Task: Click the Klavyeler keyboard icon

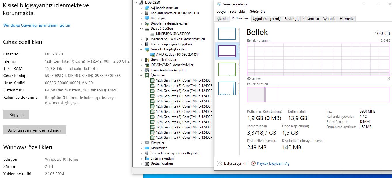Action: (147, 143)
